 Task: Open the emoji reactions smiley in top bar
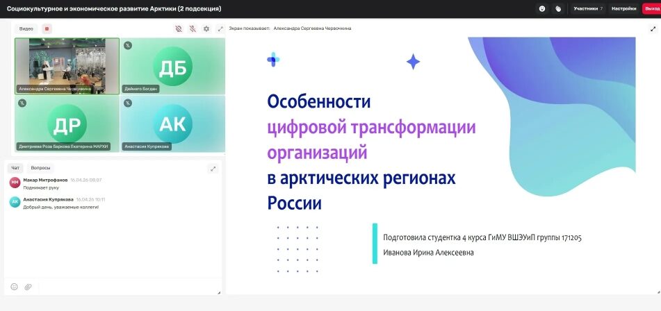point(542,9)
